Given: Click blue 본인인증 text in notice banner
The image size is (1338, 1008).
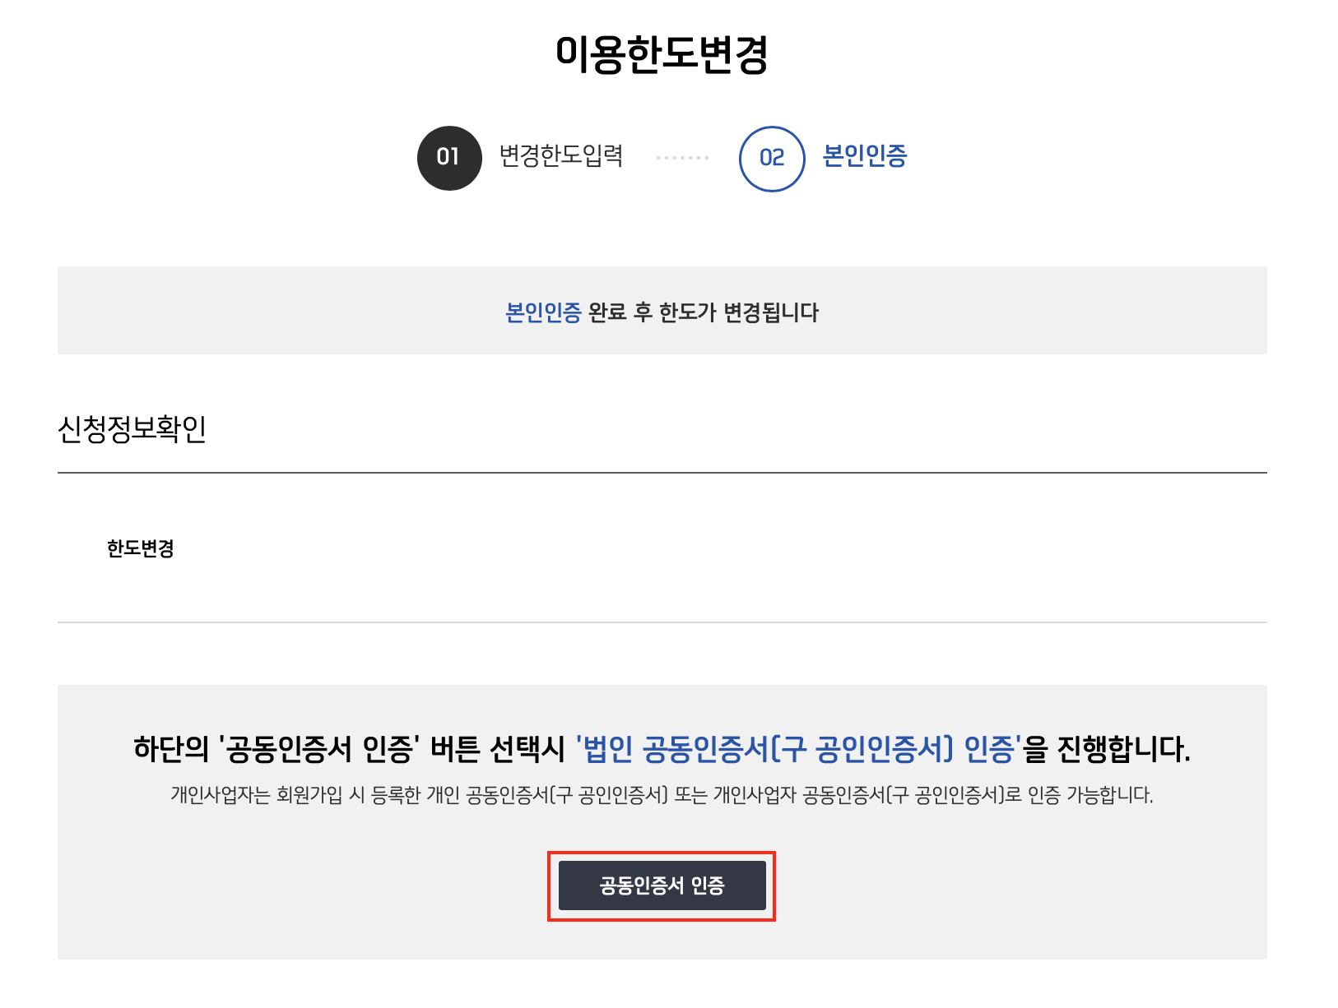Looking at the screenshot, I should pyautogui.click(x=543, y=312).
